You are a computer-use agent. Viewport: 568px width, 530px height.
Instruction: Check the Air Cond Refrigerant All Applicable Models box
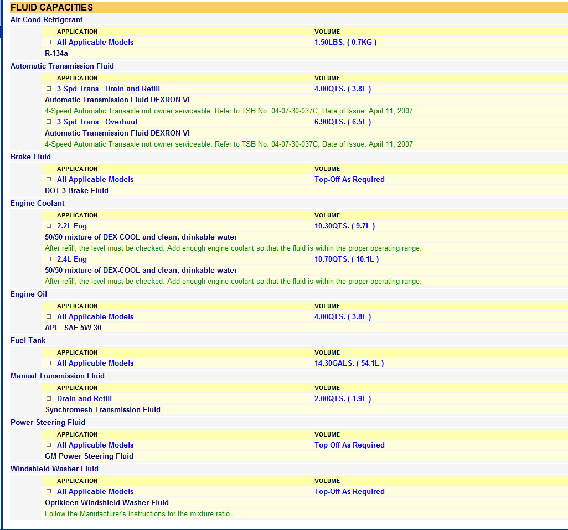[x=49, y=43]
